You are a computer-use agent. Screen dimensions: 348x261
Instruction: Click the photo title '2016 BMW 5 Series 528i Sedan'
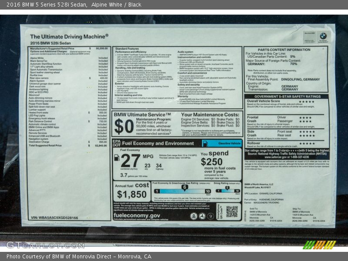[47, 5]
